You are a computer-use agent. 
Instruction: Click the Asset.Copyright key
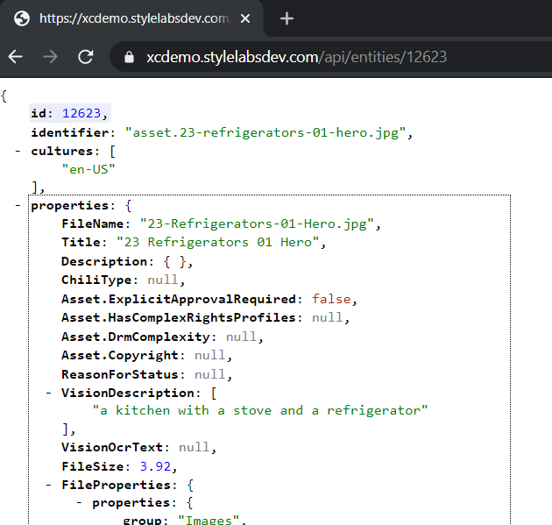click(x=120, y=355)
